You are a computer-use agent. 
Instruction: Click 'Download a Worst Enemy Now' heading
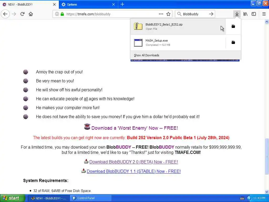click(x=135, y=128)
